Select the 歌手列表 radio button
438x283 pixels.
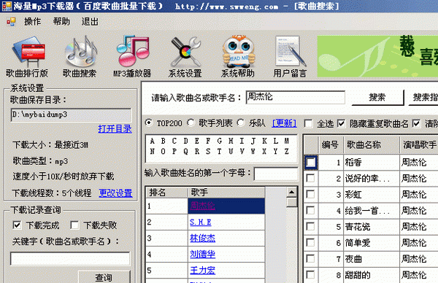pyautogui.click(x=191, y=123)
